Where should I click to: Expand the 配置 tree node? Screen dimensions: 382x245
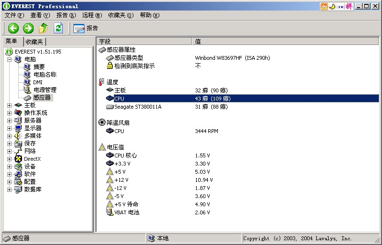click(9, 182)
